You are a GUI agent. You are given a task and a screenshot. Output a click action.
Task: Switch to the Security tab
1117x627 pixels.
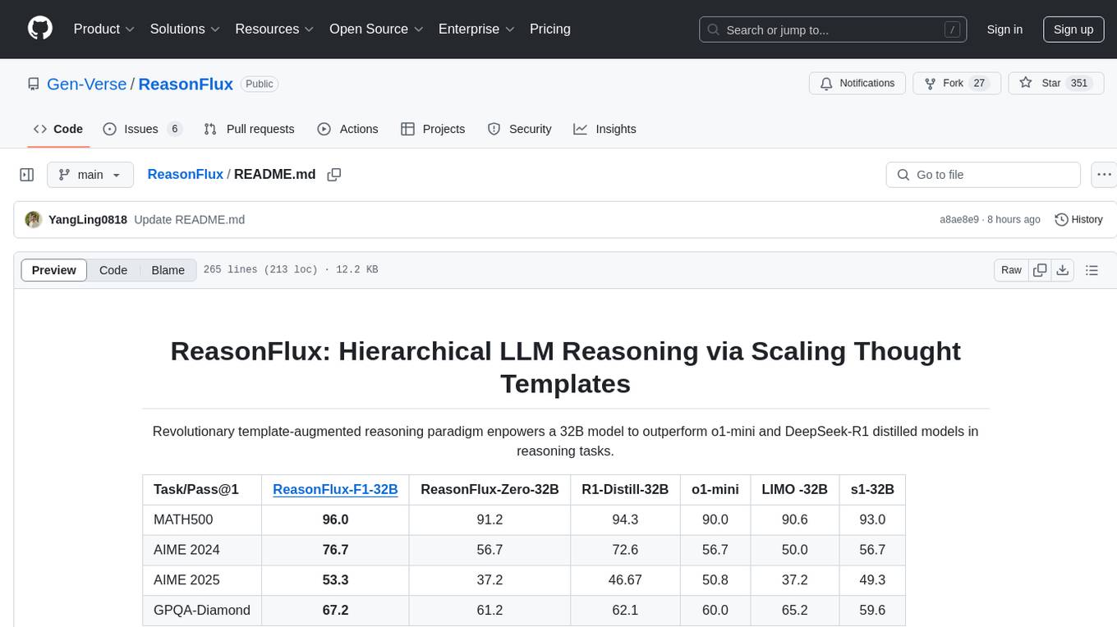tap(519, 129)
